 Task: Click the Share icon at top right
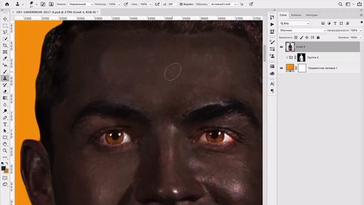pyautogui.click(x=359, y=4)
